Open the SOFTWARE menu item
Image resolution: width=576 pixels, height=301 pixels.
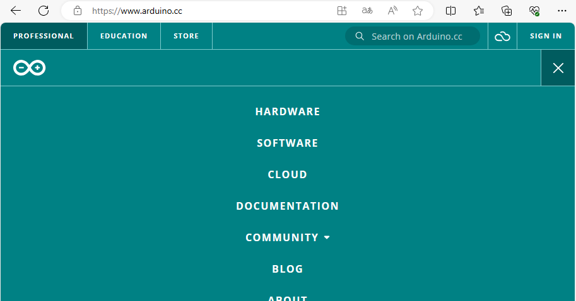click(288, 143)
